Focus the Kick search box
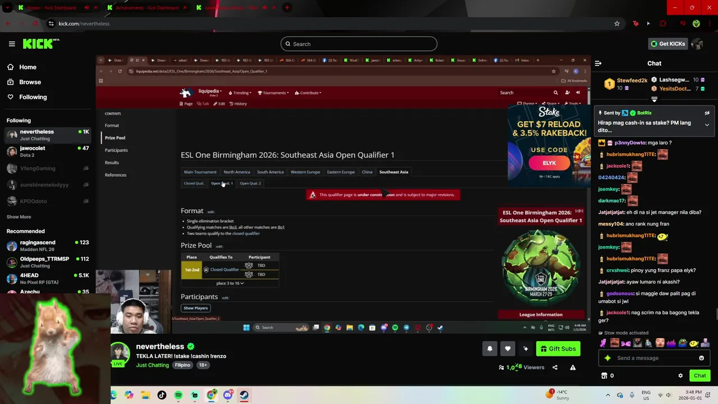The width and height of the screenshot is (718, 404). (359, 44)
